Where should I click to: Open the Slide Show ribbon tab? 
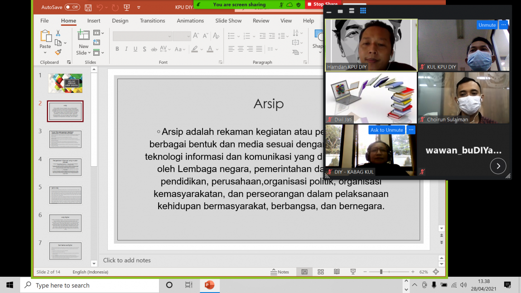coord(228,21)
